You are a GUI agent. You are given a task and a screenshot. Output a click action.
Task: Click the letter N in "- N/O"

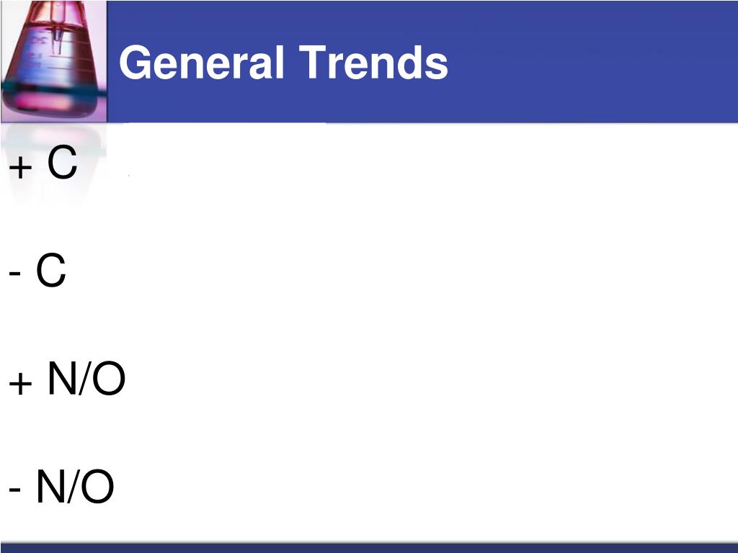point(50,486)
